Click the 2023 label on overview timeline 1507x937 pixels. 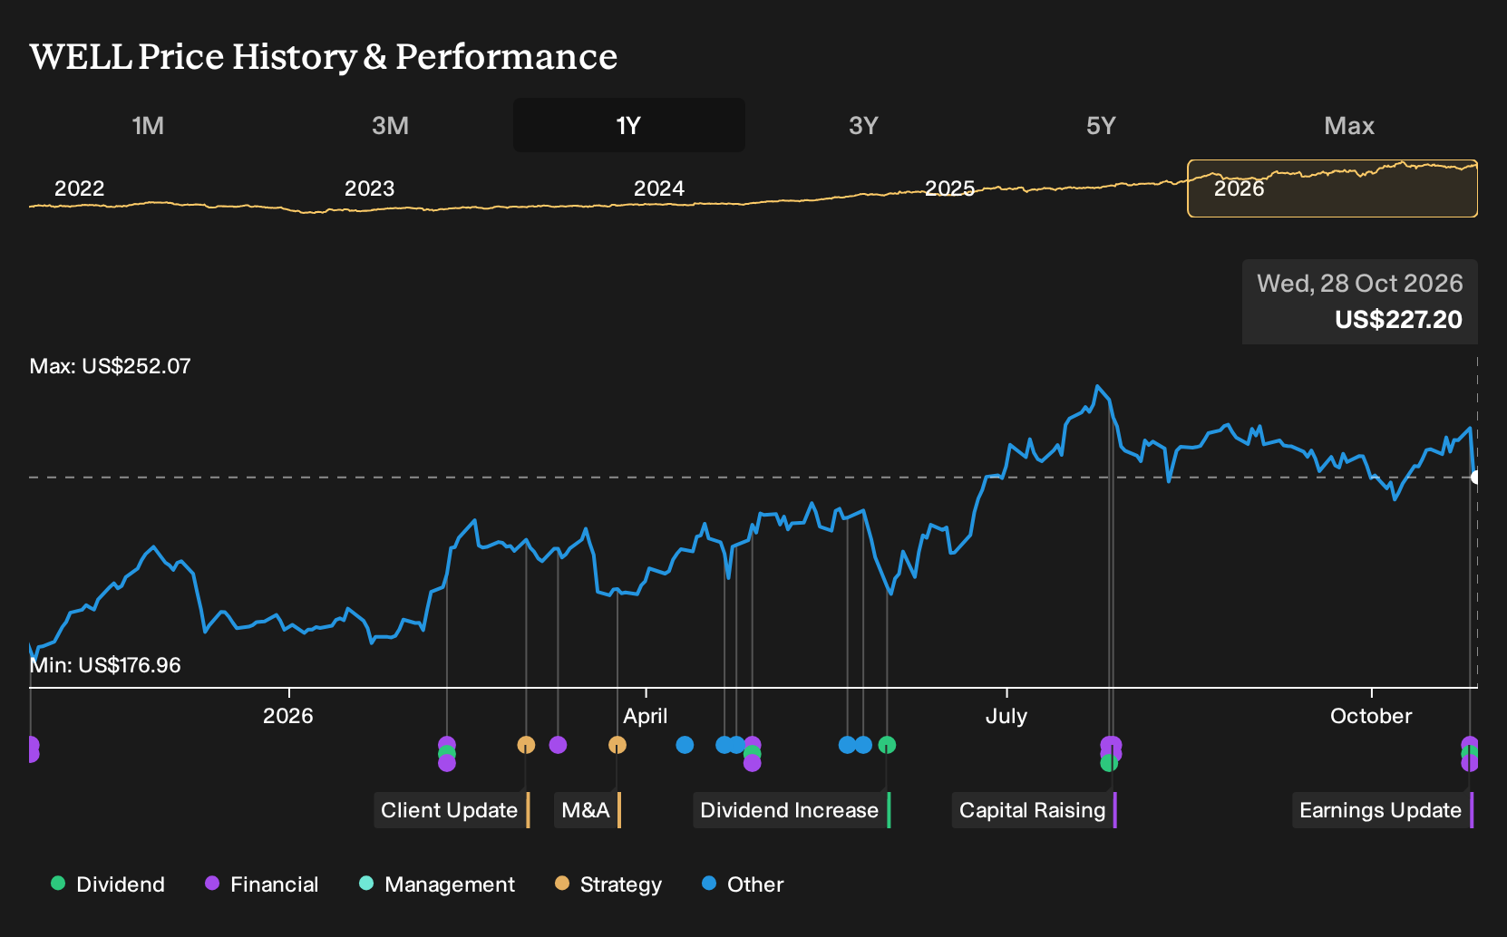[370, 188]
